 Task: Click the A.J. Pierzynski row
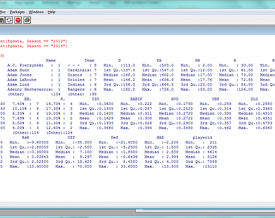(34, 65)
